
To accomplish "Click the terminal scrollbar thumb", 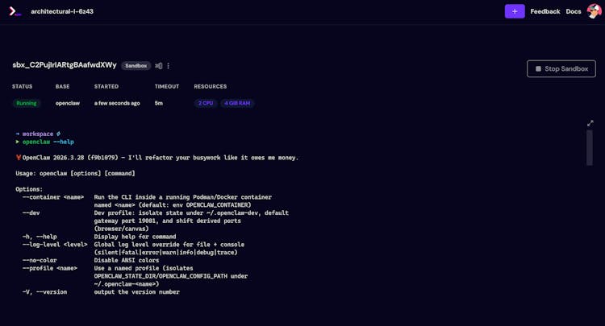I will coord(590,147).
